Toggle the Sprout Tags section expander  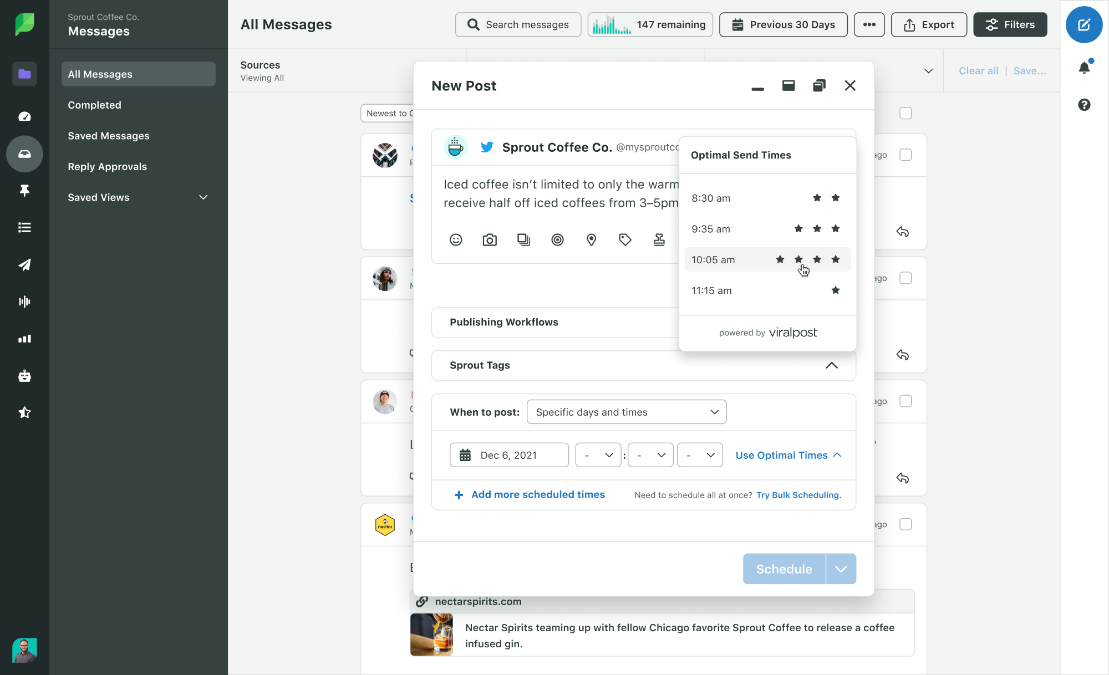[832, 365]
